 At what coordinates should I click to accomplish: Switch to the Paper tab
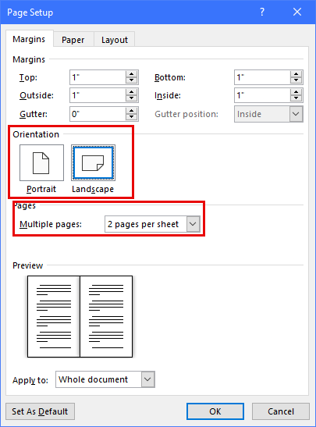pos(73,40)
